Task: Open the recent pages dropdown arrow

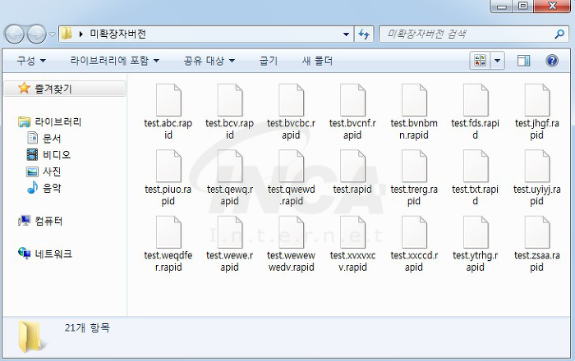Action: click(x=52, y=34)
